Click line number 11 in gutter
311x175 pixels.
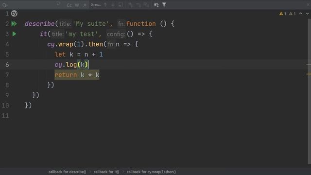click(x=5, y=116)
